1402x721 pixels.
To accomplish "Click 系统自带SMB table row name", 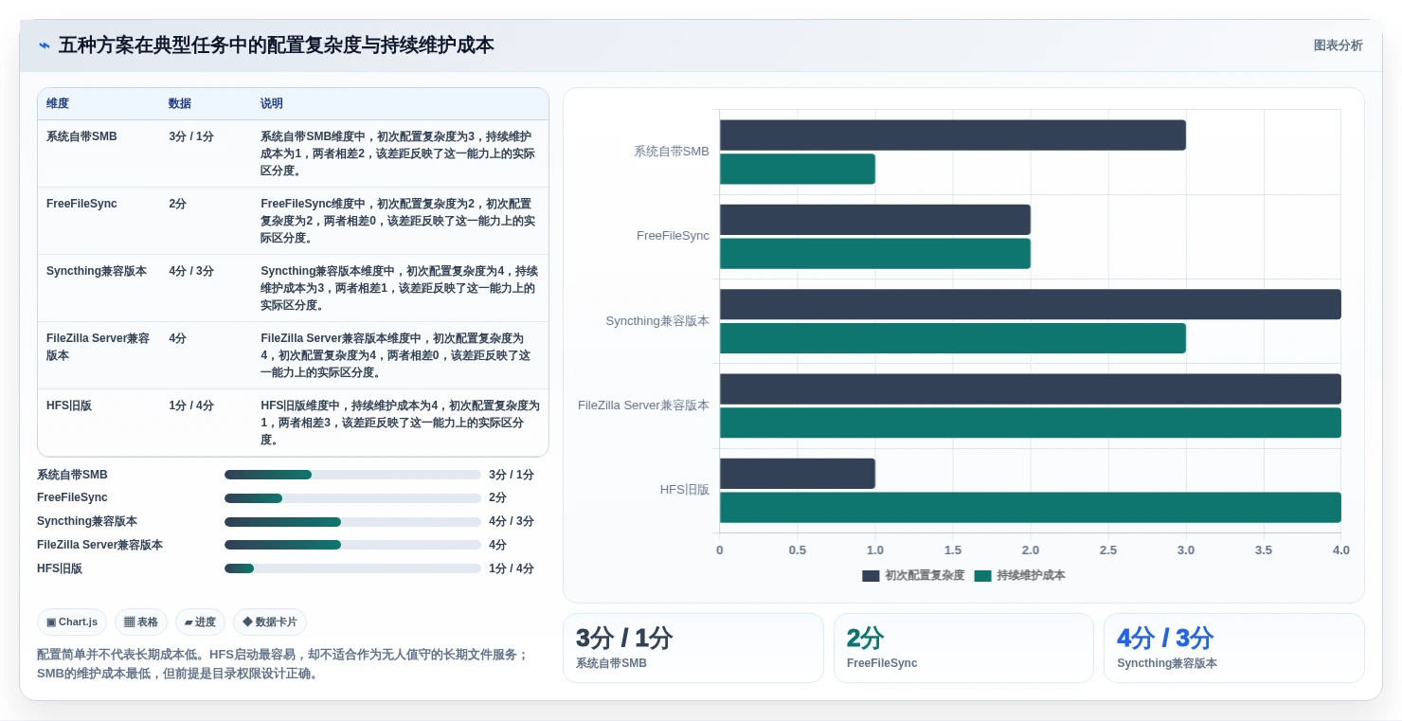I will (81, 136).
